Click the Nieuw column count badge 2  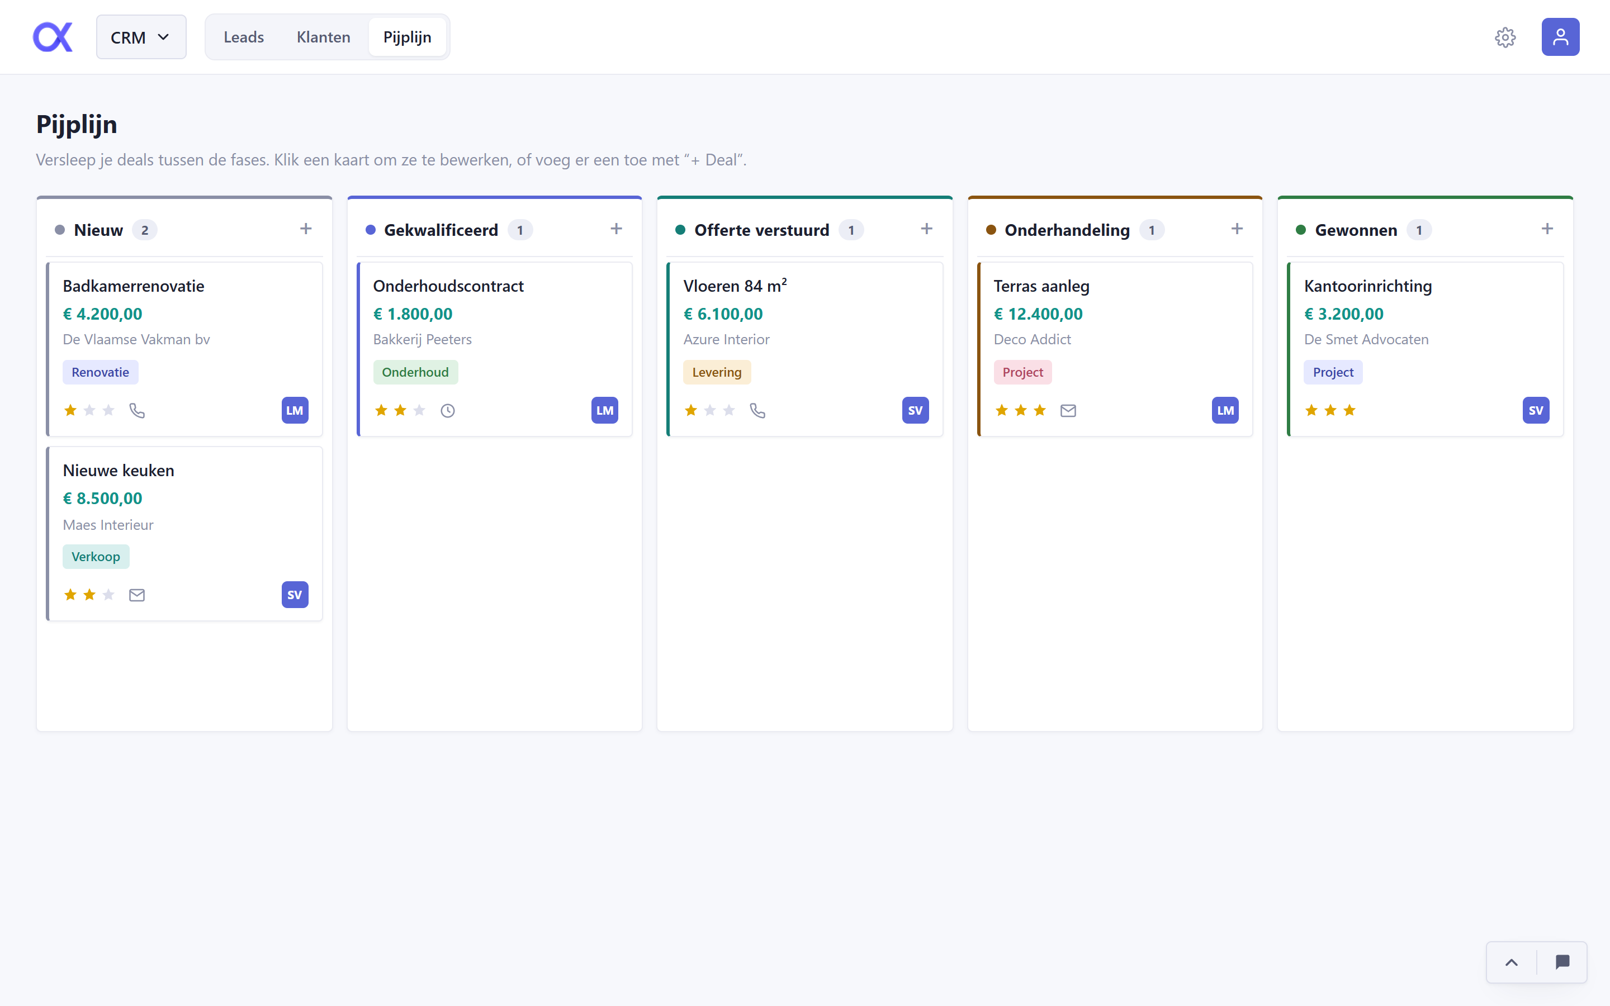(144, 230)
